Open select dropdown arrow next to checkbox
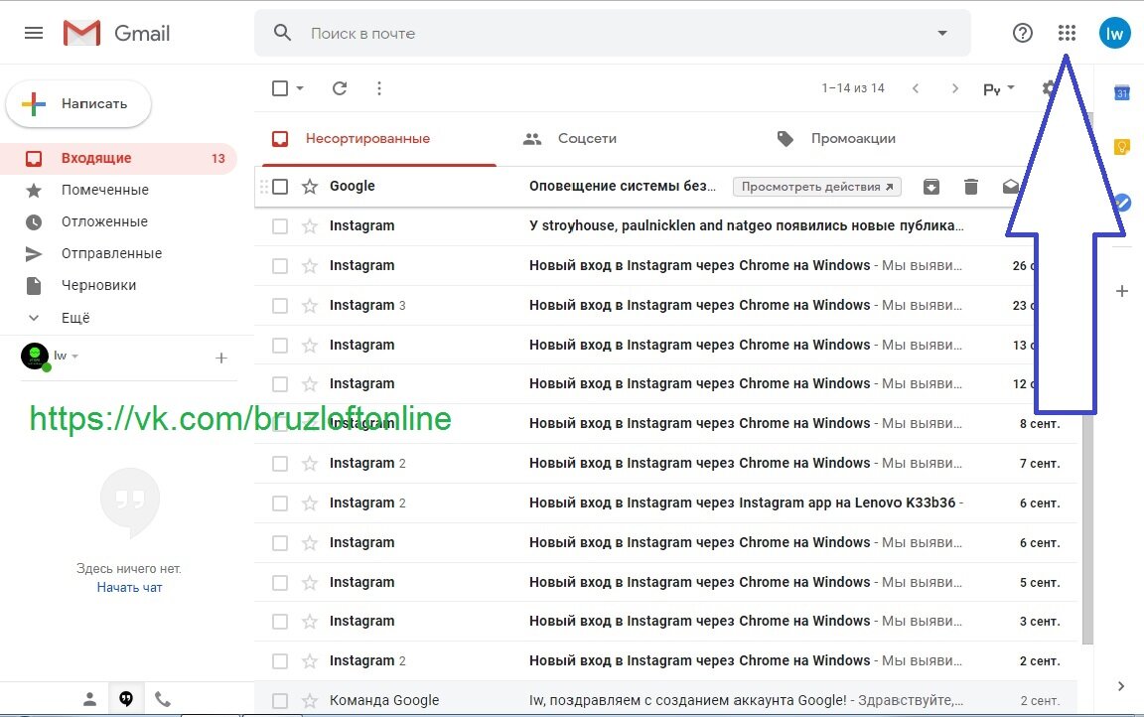 [x=300, y=88]
